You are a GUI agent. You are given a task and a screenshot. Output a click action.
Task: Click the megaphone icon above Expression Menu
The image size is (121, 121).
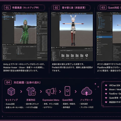tap(51, 92)
